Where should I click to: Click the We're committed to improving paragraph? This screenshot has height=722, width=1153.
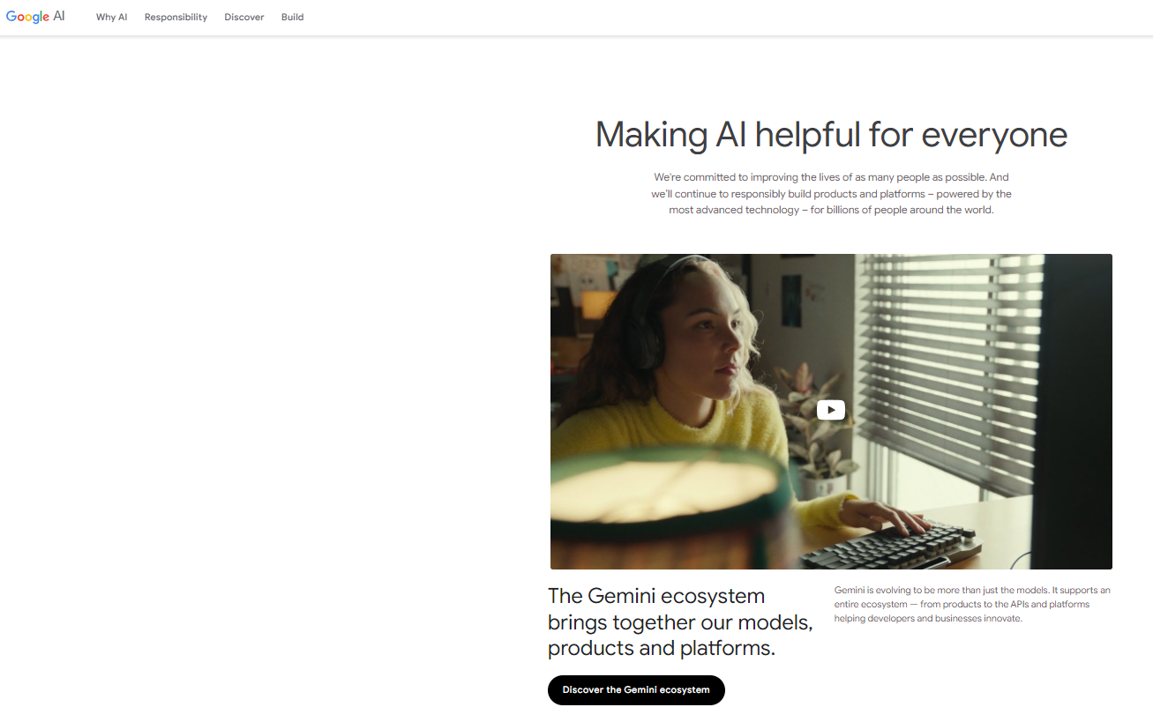click(x=831, y=194)
